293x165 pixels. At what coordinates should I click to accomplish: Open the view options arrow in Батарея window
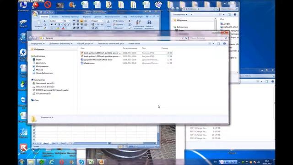(213, 44)
